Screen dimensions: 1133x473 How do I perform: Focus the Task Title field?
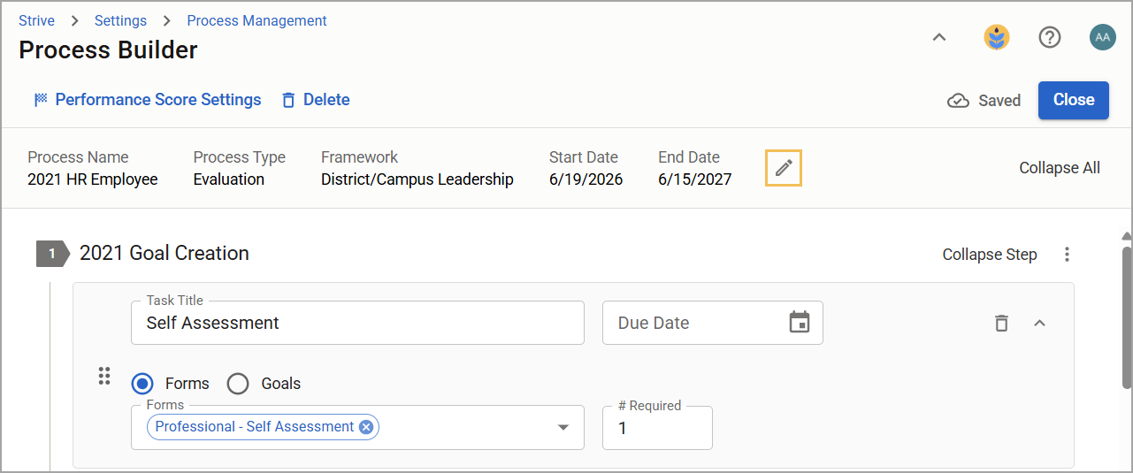[357, 323]
